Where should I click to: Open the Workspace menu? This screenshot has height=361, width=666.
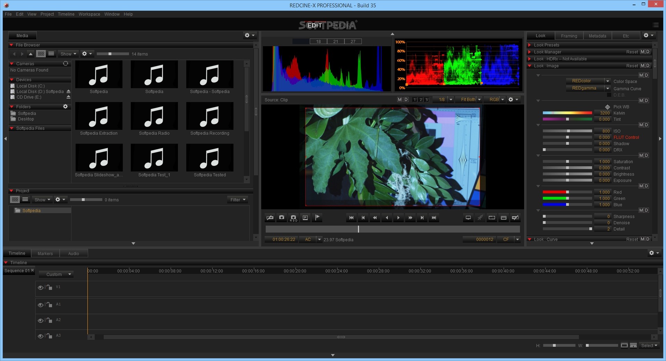89,14
